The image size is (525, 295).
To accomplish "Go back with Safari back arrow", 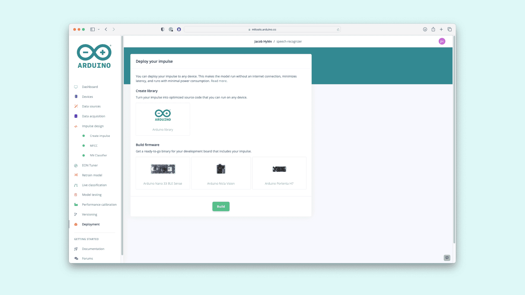I will coord(106,29).
